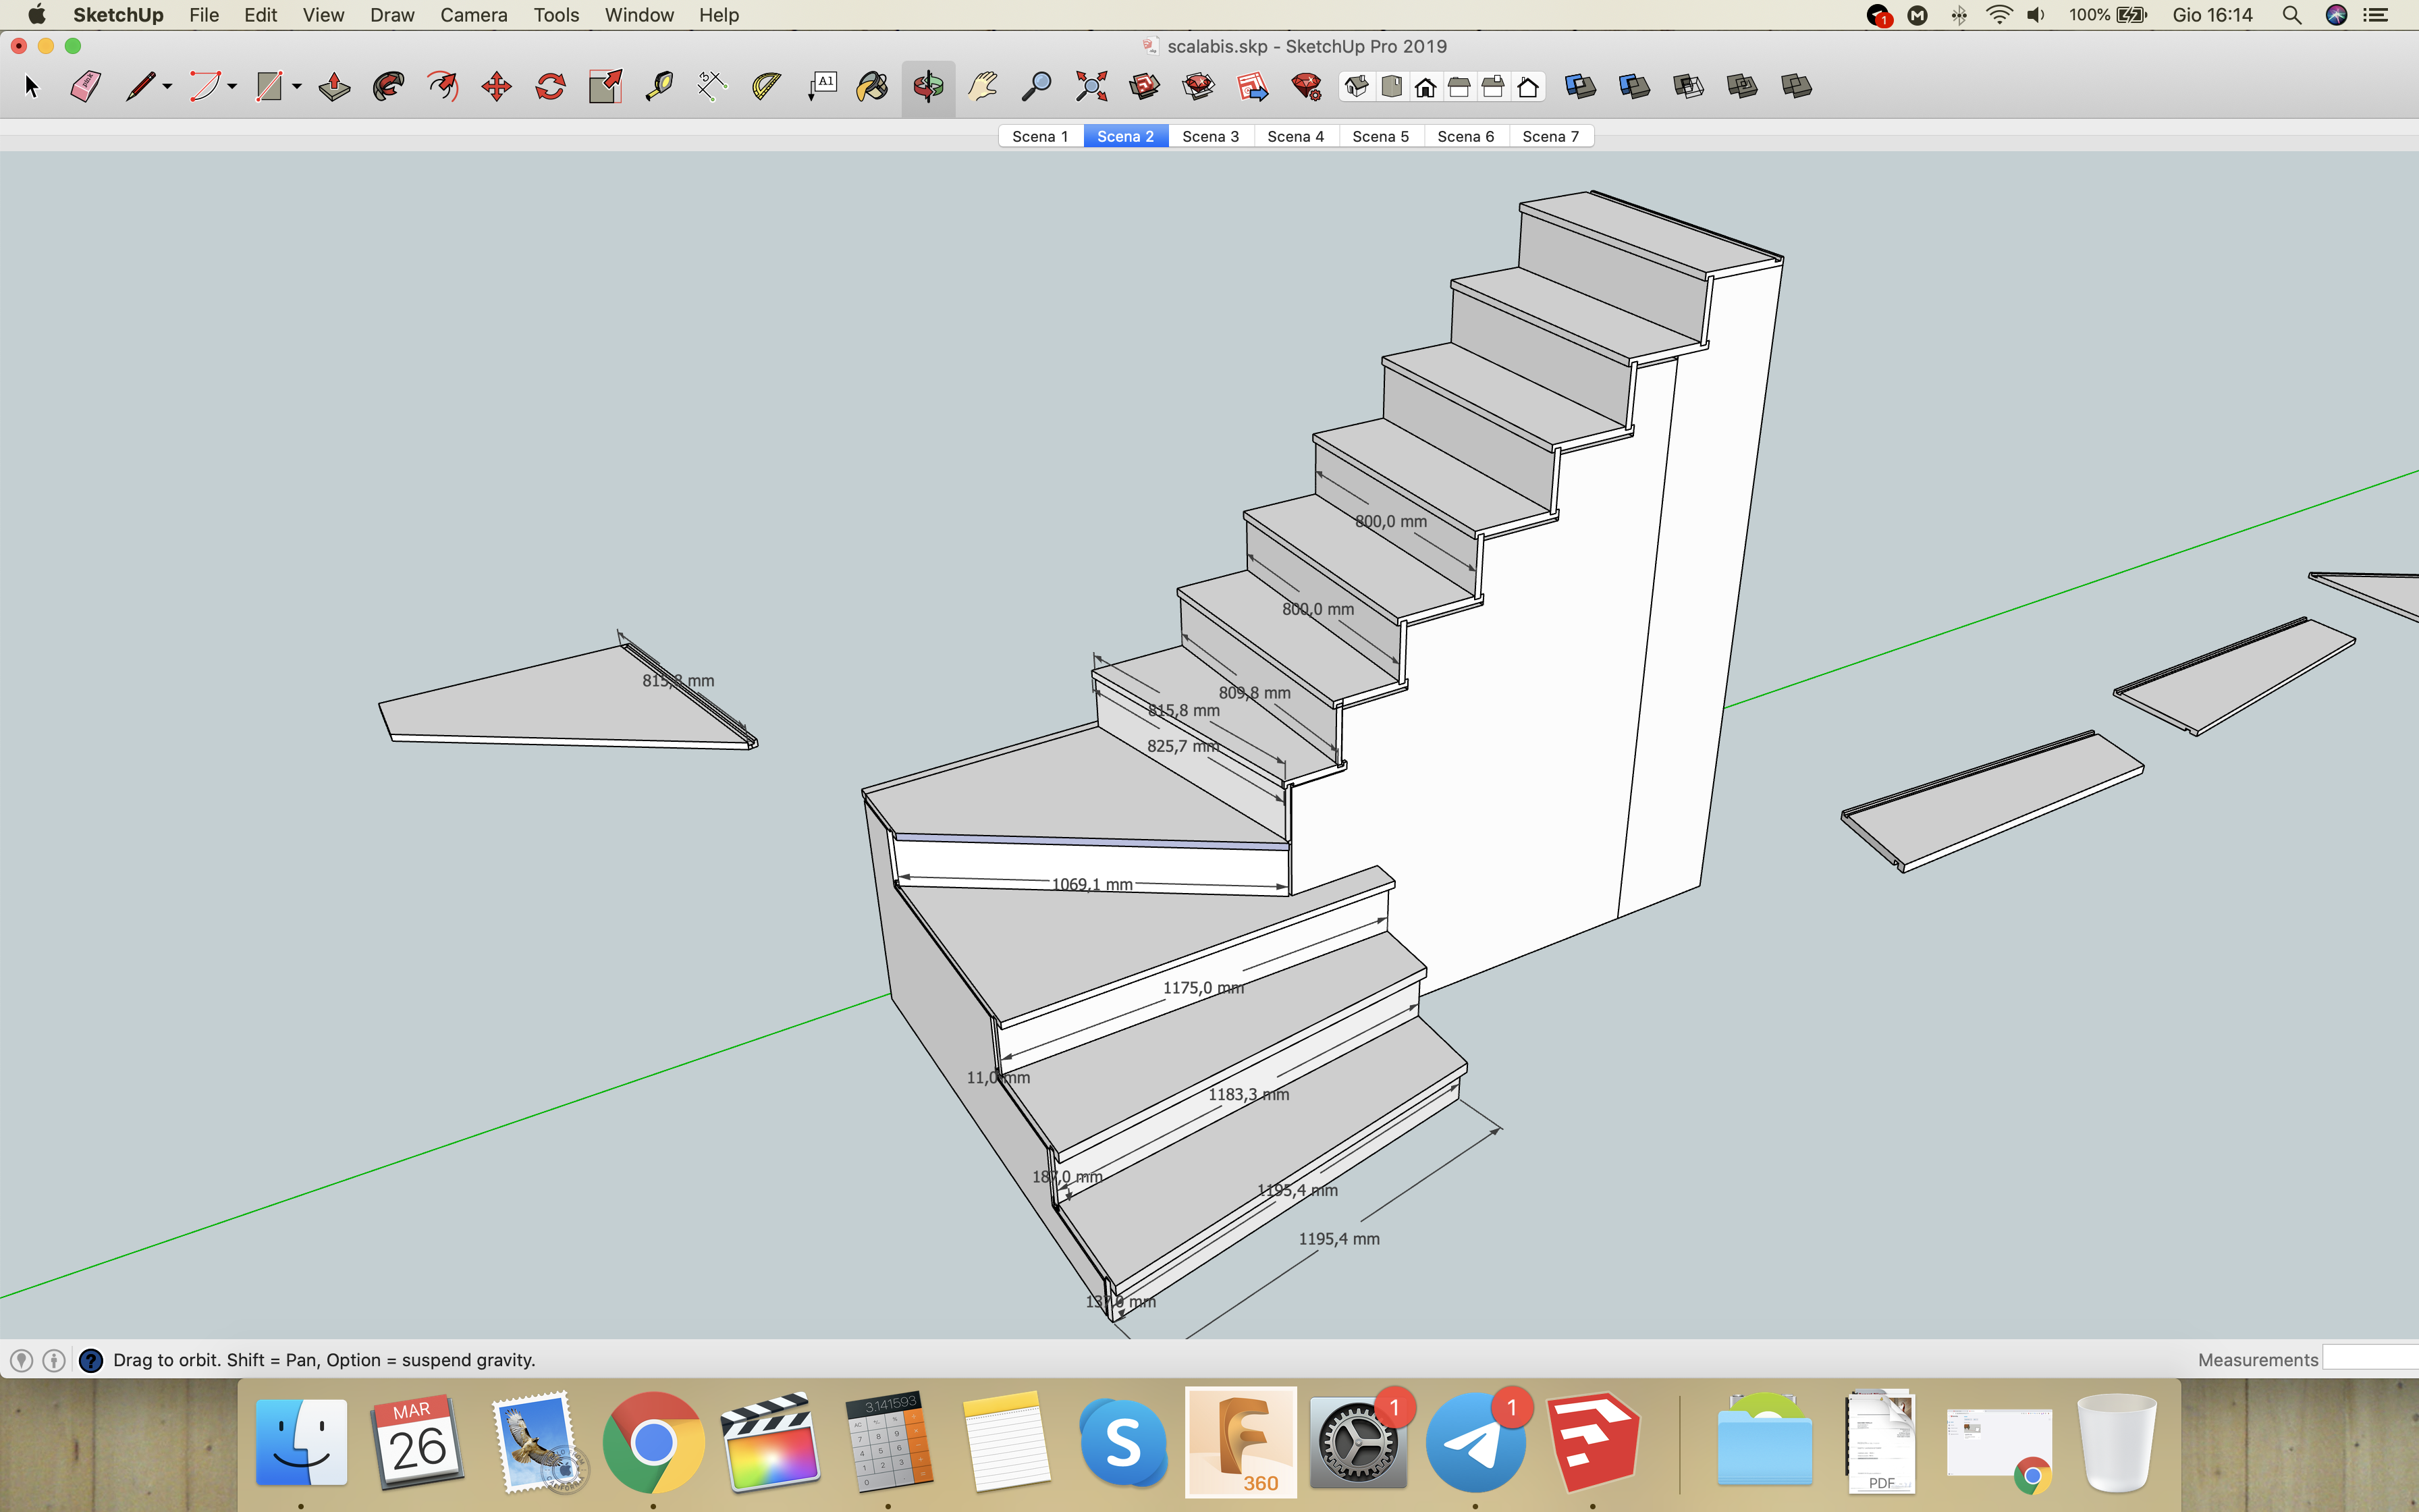Image resolution: width=2419 pixels, height=1512 pixels.
Task: Select the Orbit tool
Action: point(929,87)
